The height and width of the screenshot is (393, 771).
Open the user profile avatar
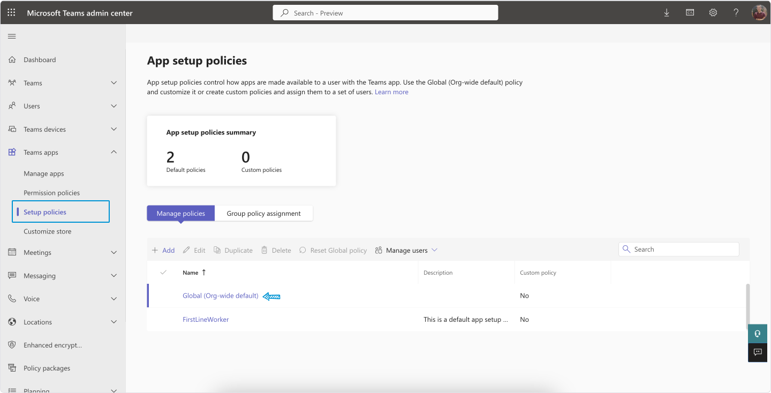point(759,12)
